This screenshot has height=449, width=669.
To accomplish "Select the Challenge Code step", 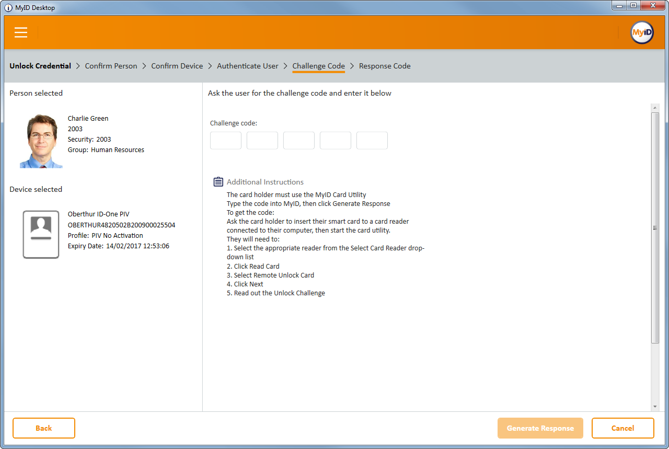I will (x=318, y=66).
